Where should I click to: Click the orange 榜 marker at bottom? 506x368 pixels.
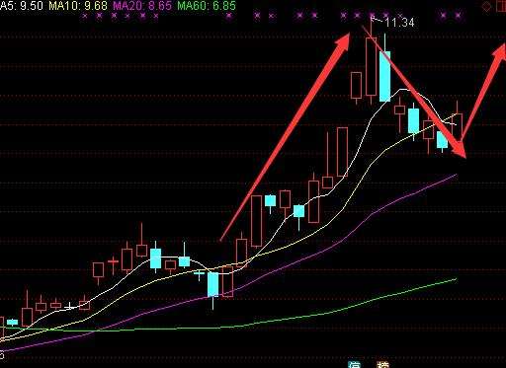click(382, 365)
